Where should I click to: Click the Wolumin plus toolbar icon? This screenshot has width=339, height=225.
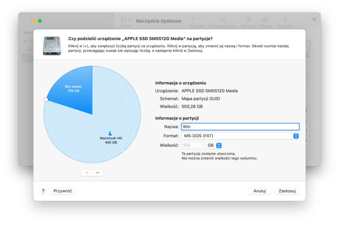click(192, 19)
